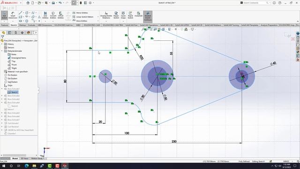
Task: Collapse the Boss-Extrude1 node
Action: coord(2,89)
